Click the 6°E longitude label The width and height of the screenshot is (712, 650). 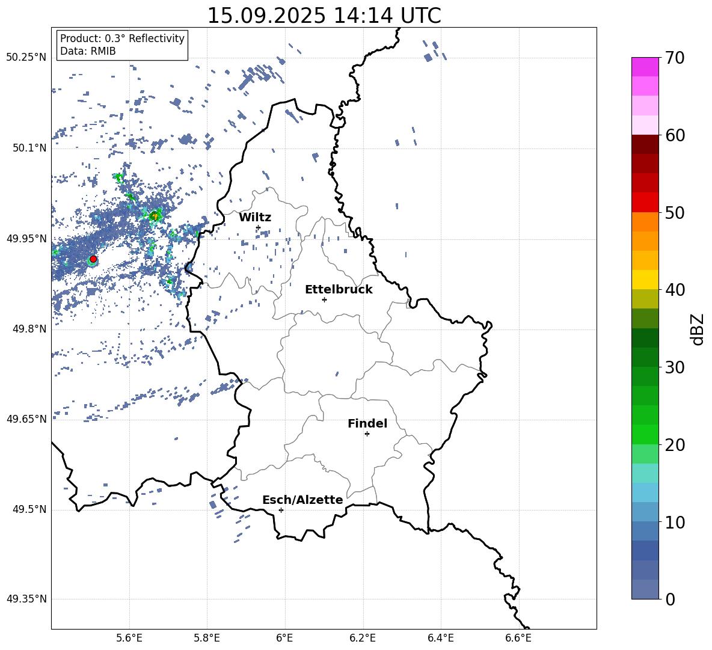(x=284, y=638)
